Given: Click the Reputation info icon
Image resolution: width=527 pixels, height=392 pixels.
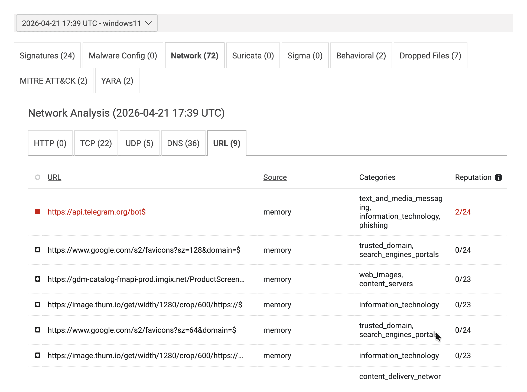Looking at the screenshot, I should pos(498,177).
